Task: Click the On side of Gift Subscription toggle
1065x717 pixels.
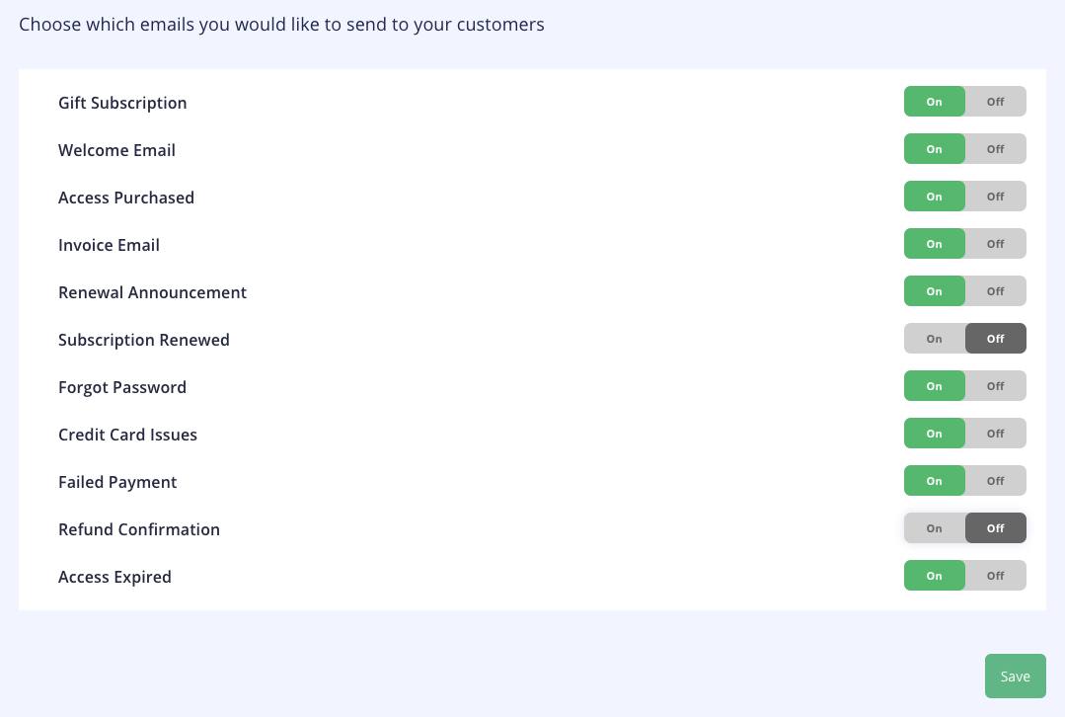Action: coord(934,101)
